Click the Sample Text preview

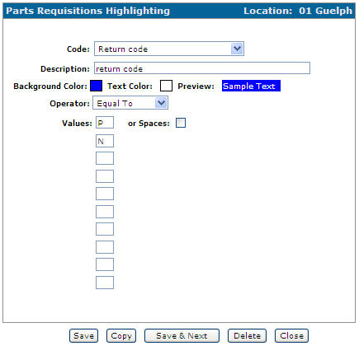pyautogui.click(x=251, y=86)
